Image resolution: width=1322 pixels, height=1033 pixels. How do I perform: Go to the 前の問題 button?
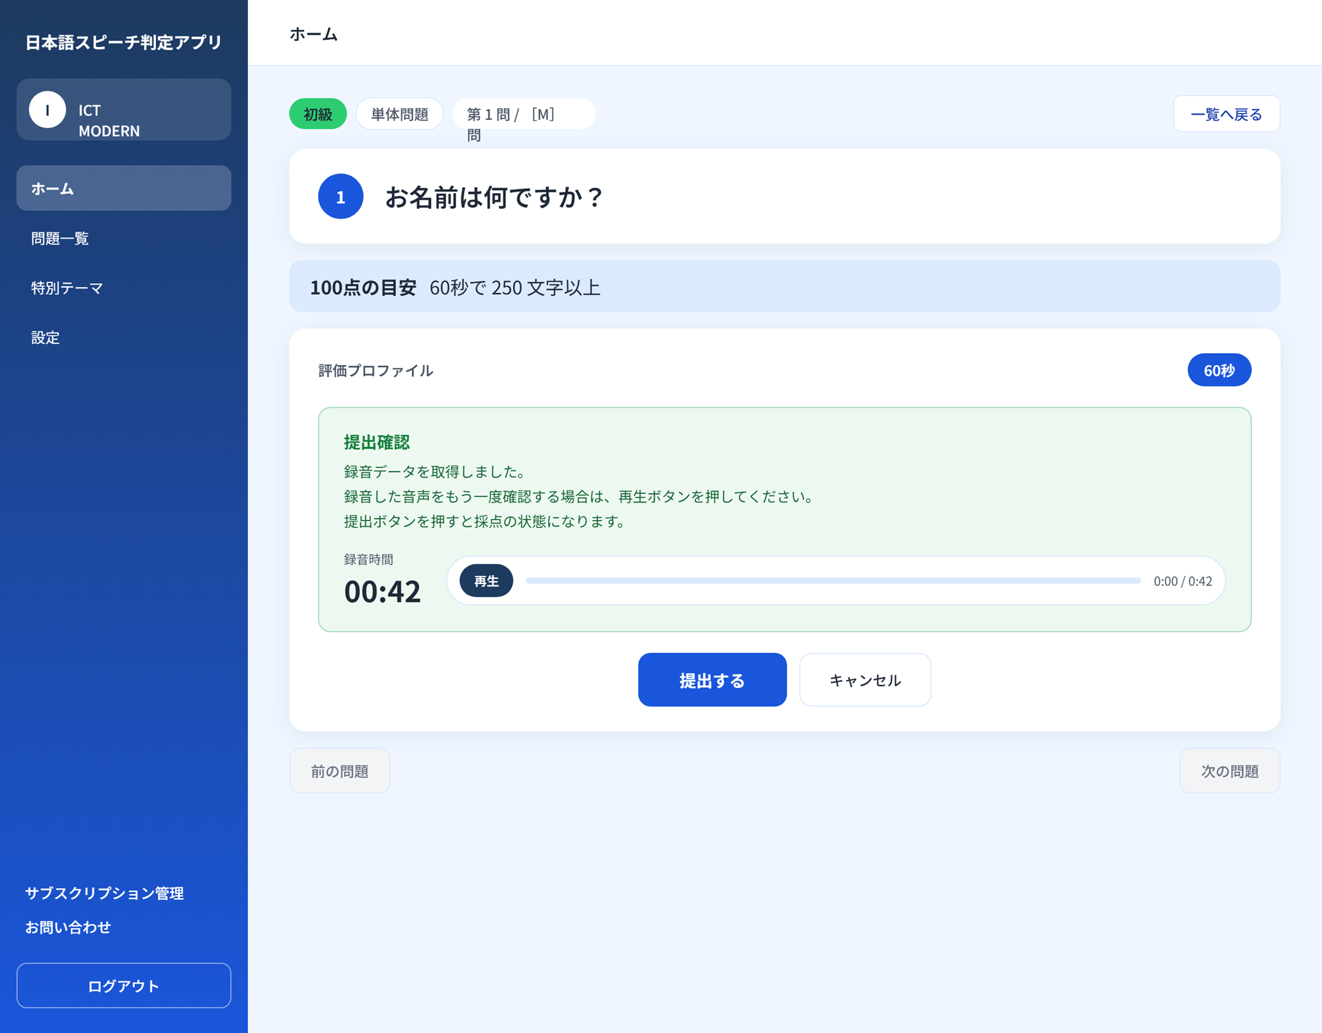(340, 770)
